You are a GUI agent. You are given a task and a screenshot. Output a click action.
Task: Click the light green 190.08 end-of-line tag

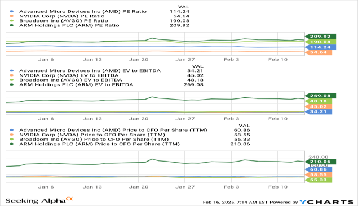[x=320, y=42]
